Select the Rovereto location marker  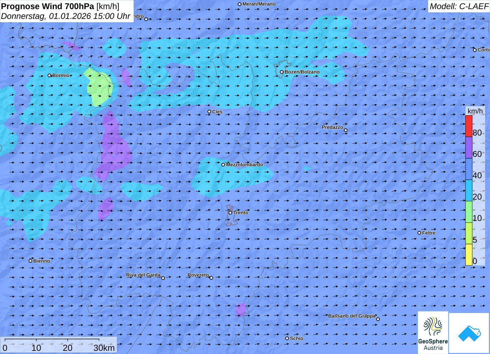click(211, 278)
